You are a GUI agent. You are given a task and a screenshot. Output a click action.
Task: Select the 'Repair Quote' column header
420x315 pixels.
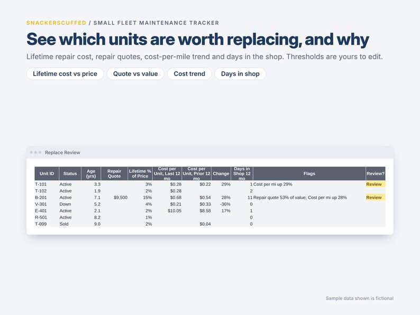pos(114,173)
